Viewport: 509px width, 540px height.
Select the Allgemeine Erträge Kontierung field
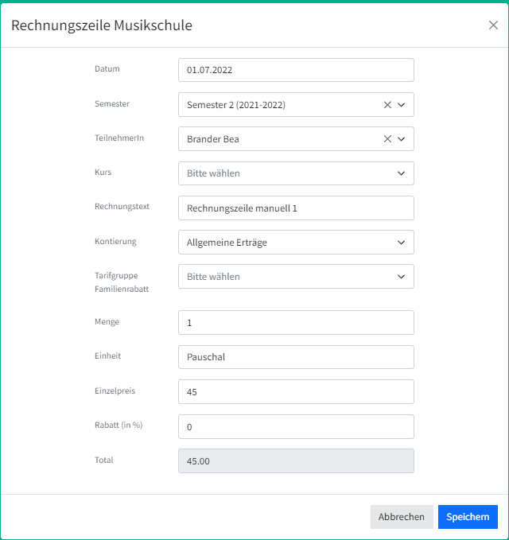pyautogui.click(x=296, y=243)
